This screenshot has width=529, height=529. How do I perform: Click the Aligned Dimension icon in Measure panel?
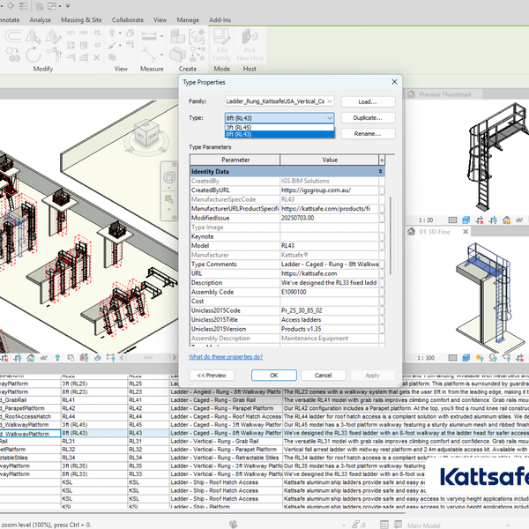[149, 36]
